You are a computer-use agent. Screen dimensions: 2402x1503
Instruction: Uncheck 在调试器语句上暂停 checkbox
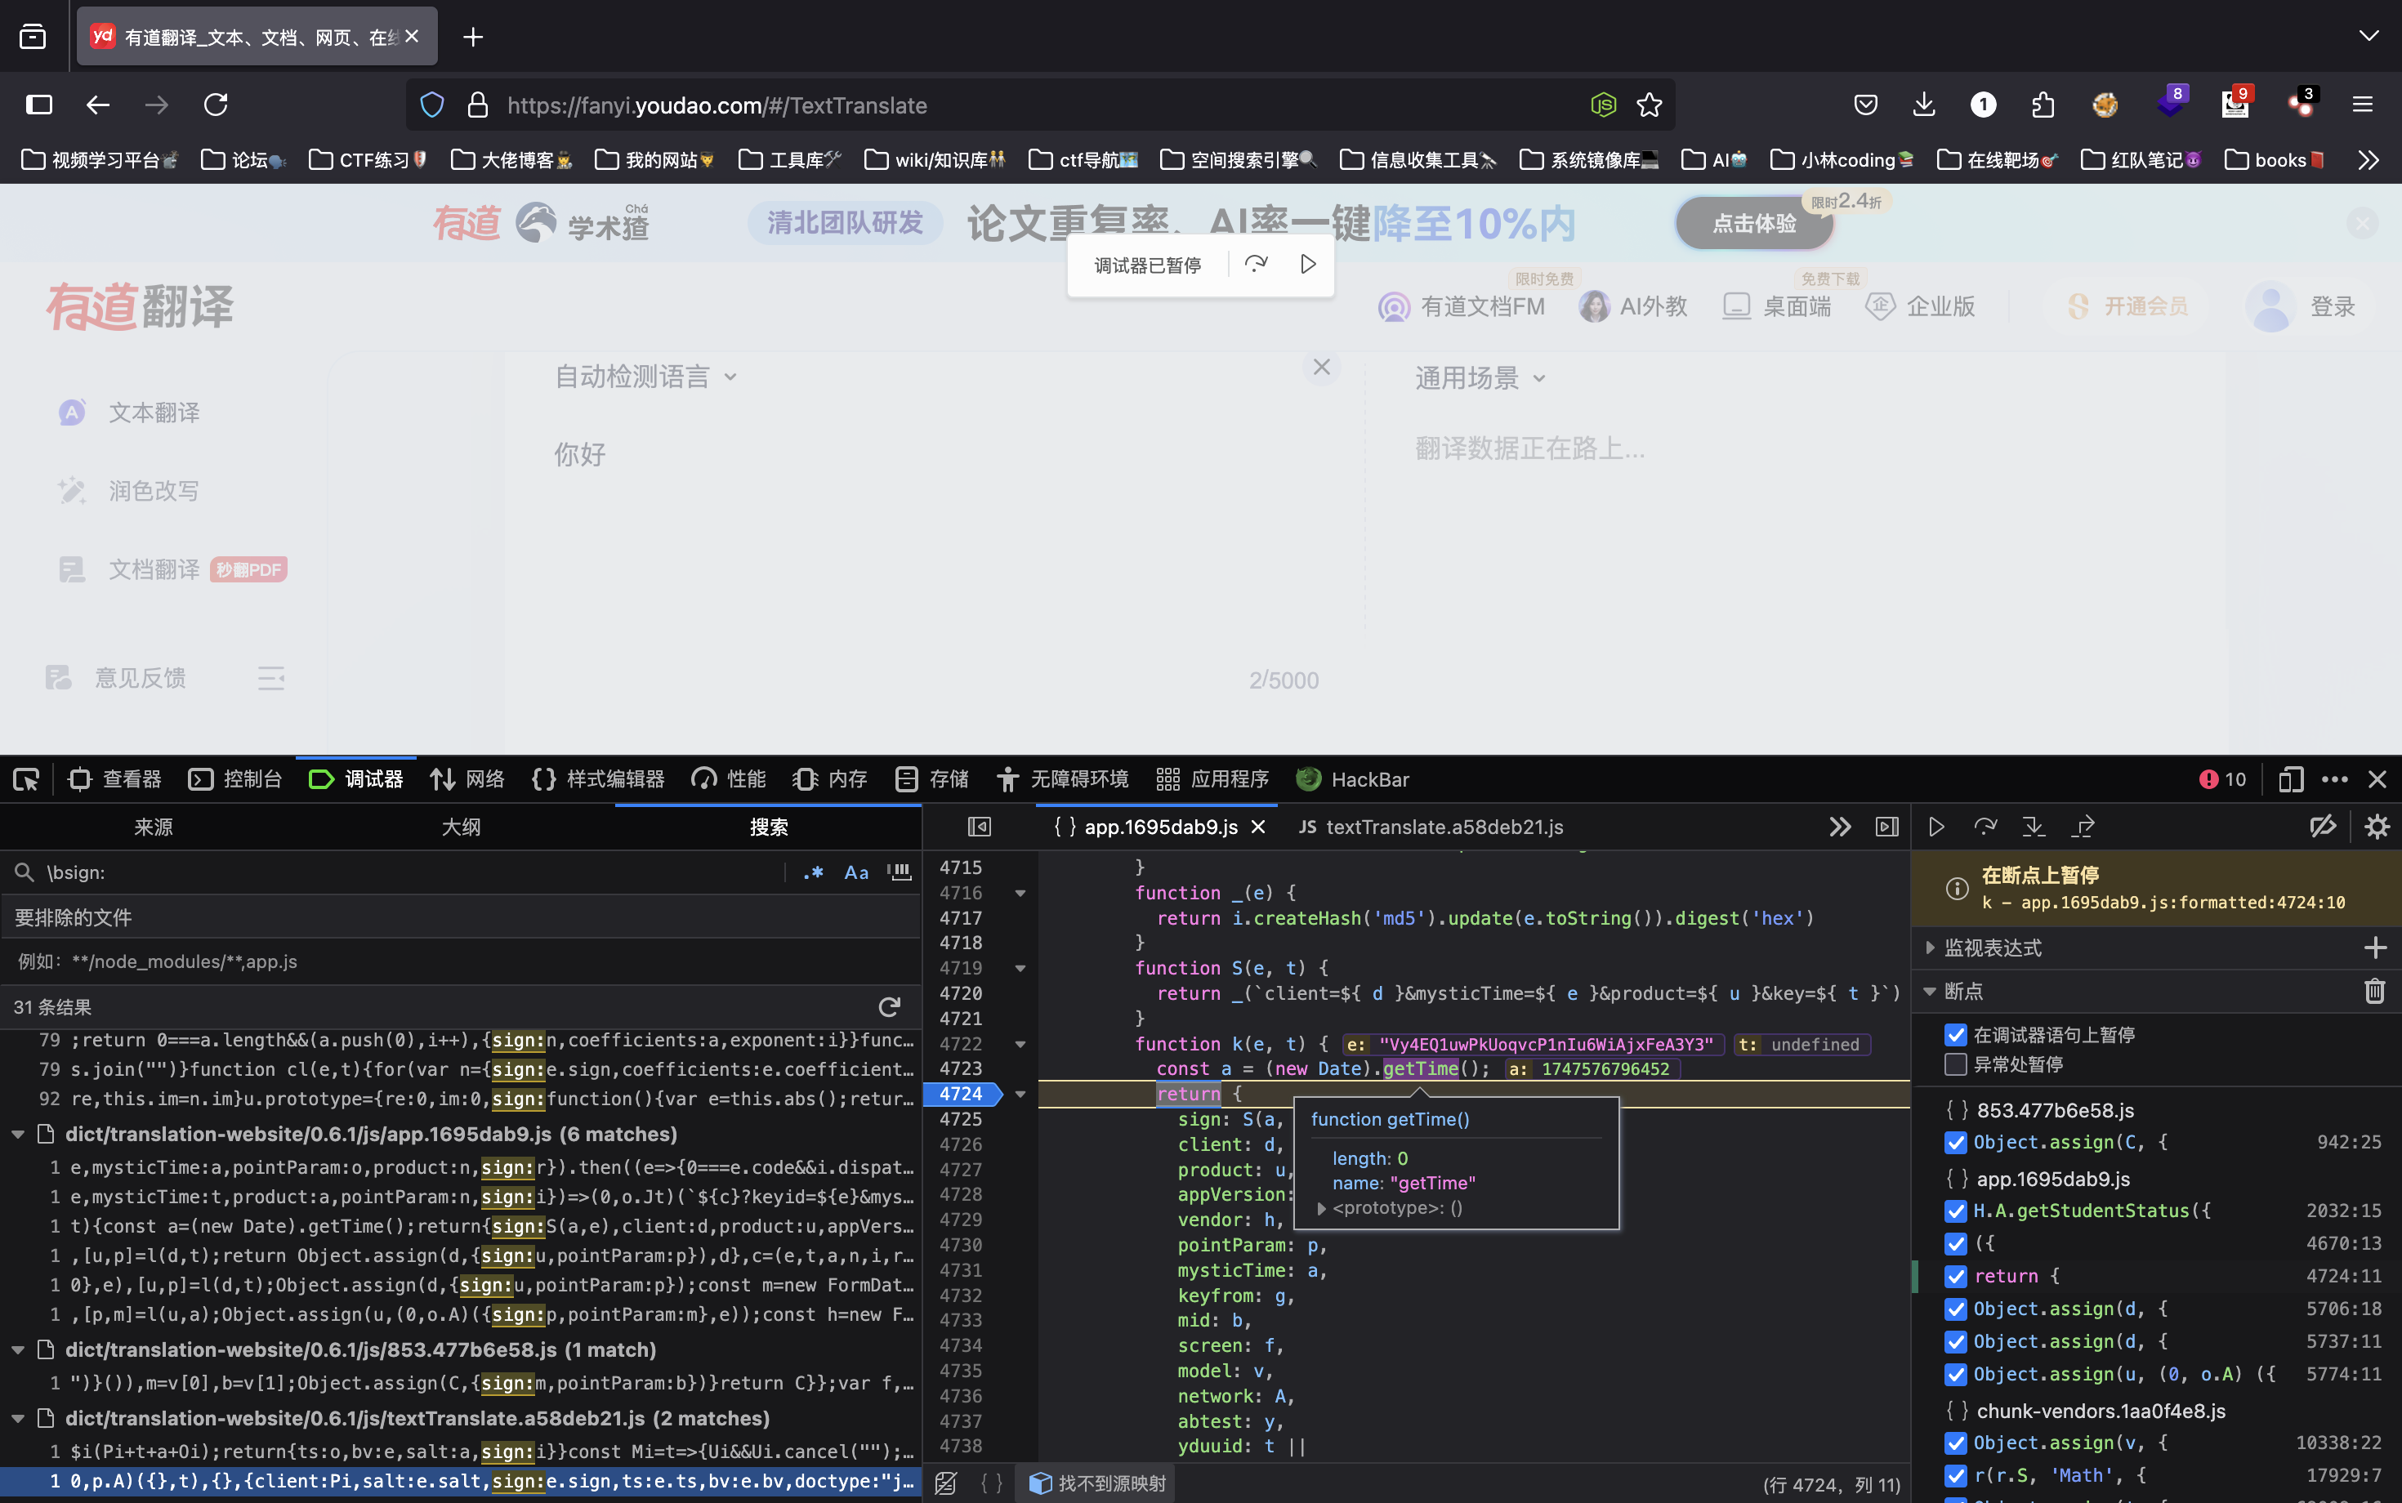[1954, 1035]
